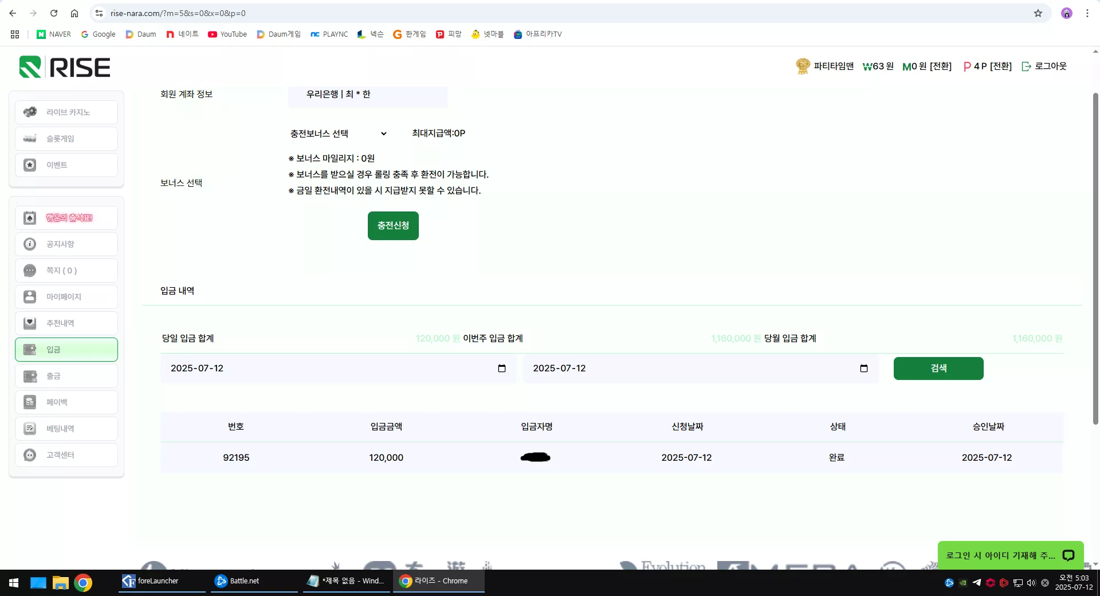Expand the 충전보너스 선택 dropdown

coord(339,134)
